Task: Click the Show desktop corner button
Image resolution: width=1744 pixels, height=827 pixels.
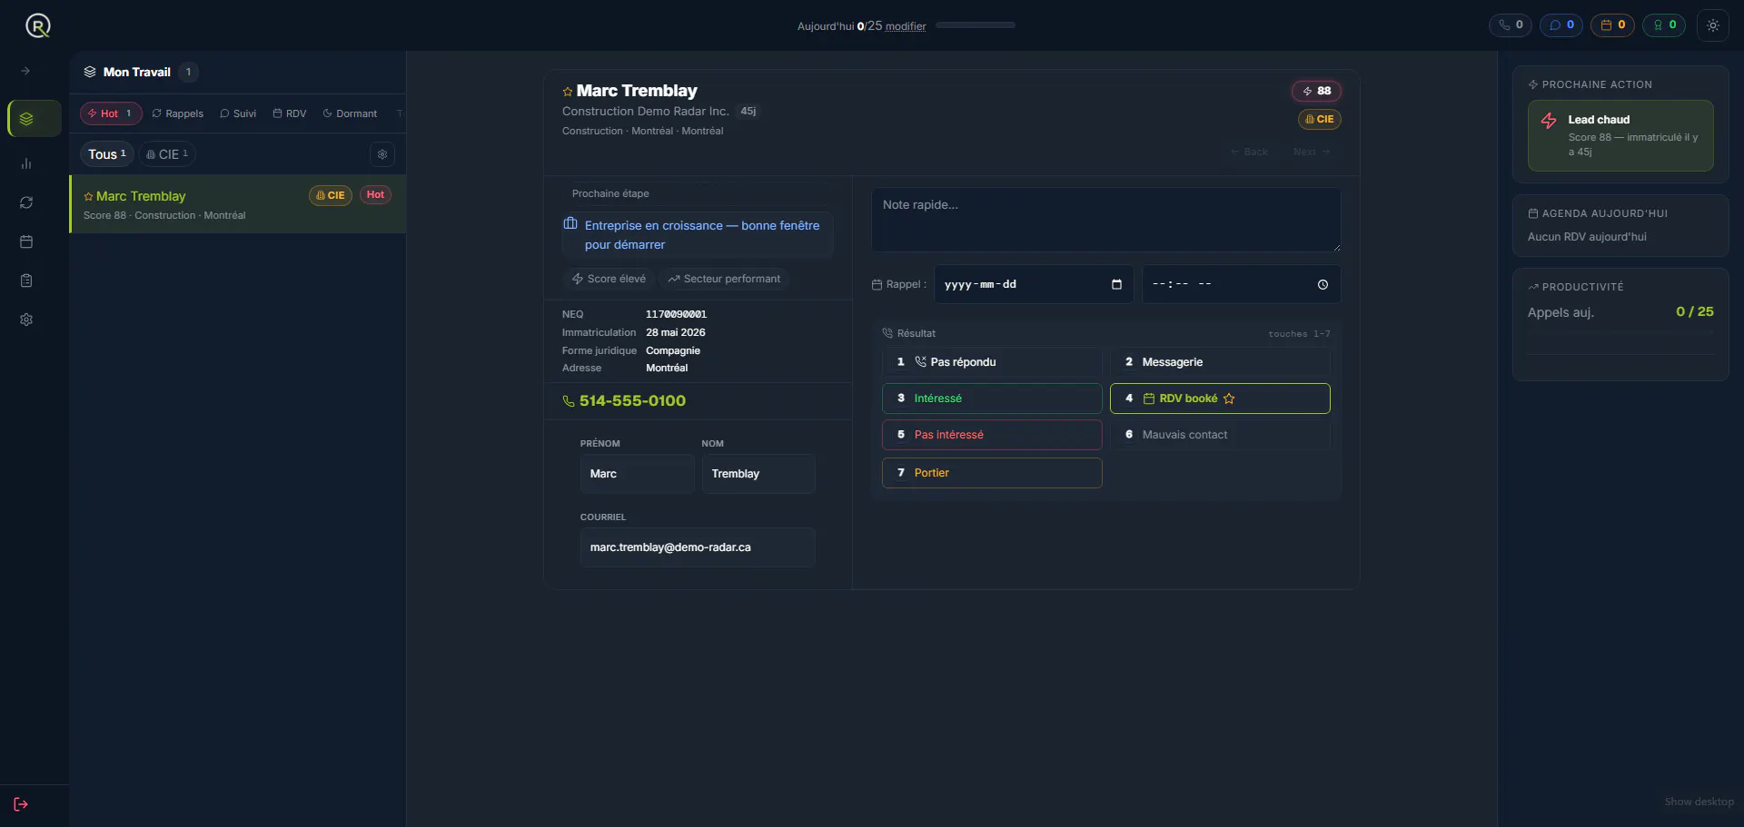Action: pos(1699,802)
